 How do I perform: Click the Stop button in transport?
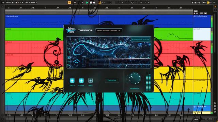(x=91, y=2)
